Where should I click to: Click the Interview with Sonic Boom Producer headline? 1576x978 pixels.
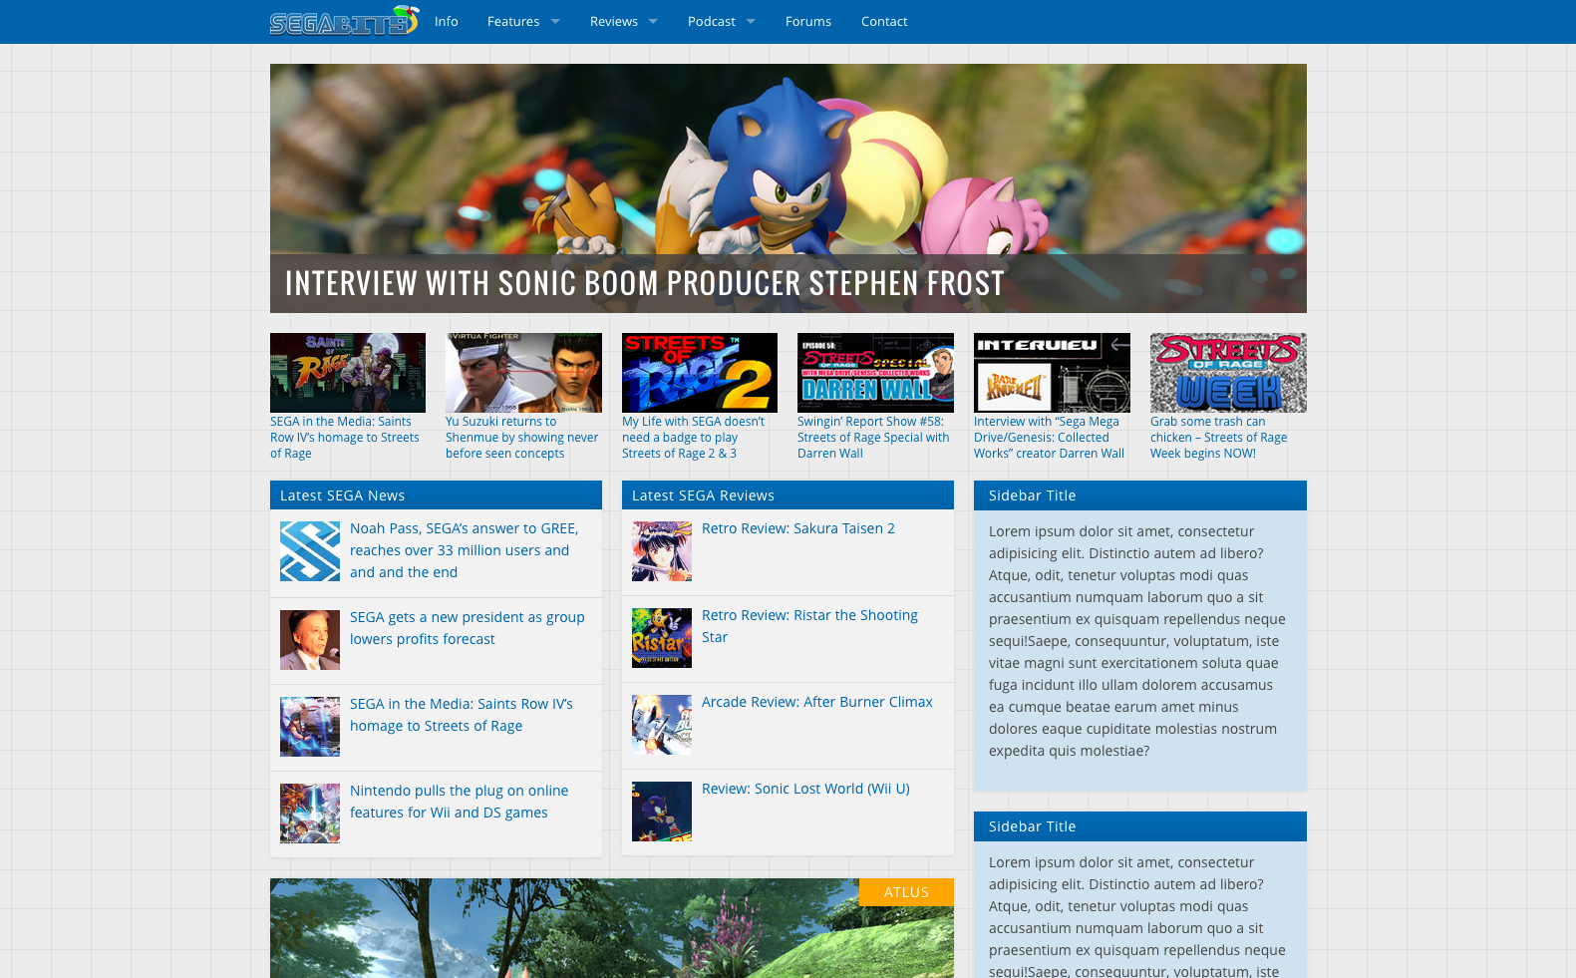pos(645,283)
